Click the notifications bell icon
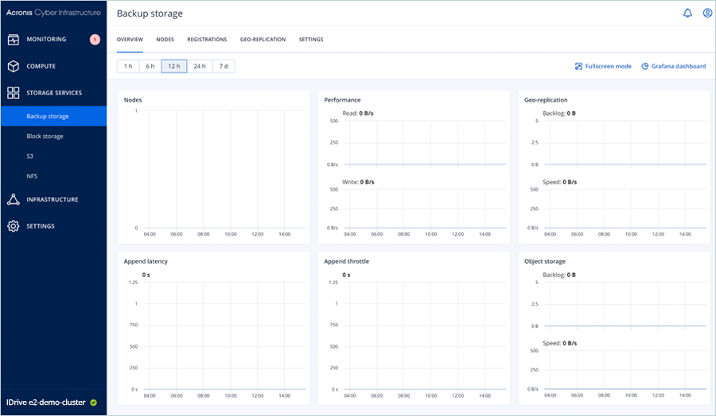The image size is (716, 416). (x=687, y=13)
